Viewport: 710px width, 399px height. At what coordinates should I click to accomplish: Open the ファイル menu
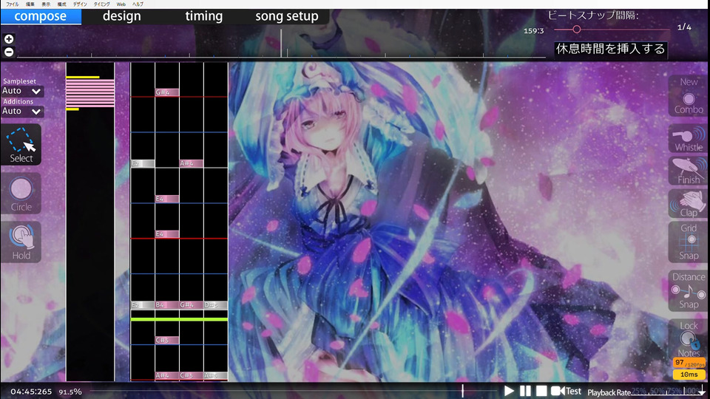pyautogui.click(x=13, y=4)
